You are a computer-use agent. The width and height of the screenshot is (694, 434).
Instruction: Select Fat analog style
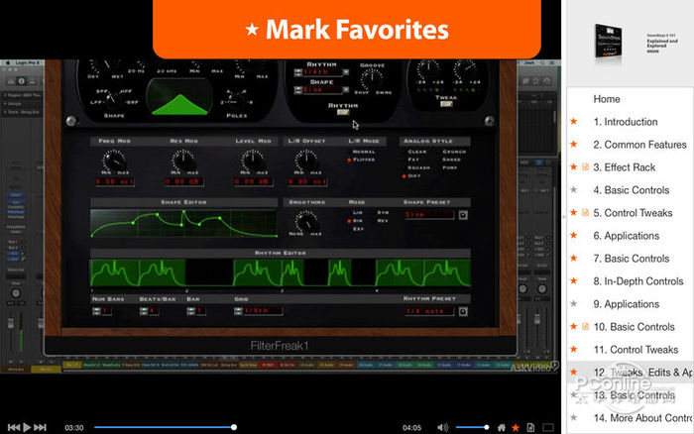click(413, 160)
